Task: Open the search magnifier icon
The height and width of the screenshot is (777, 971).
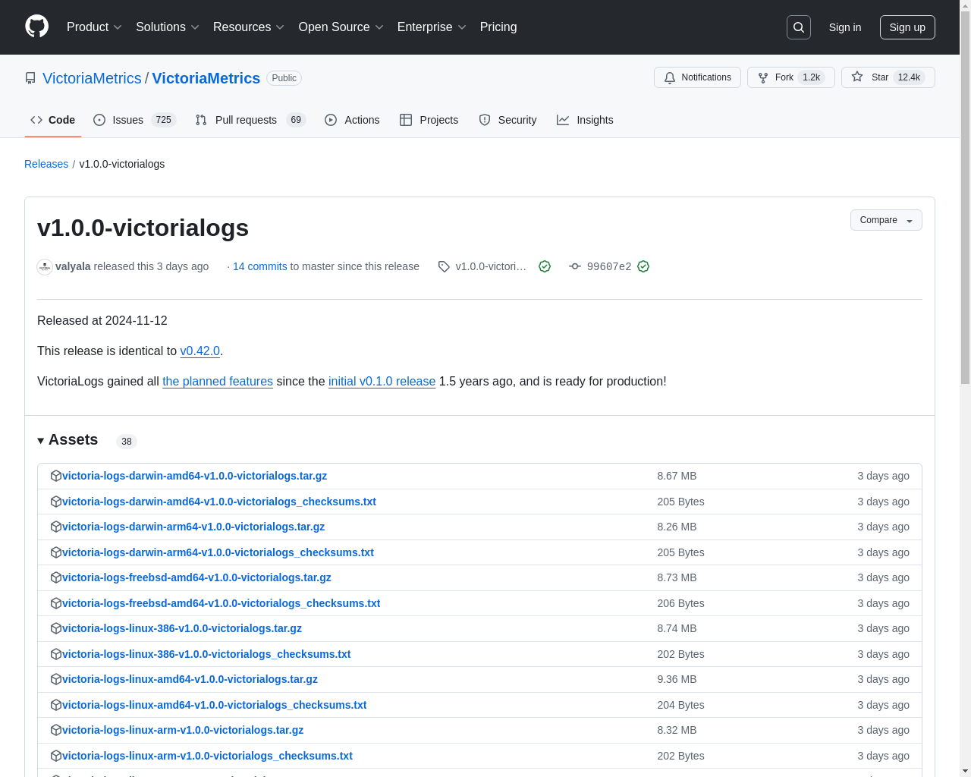Action: 799,27
